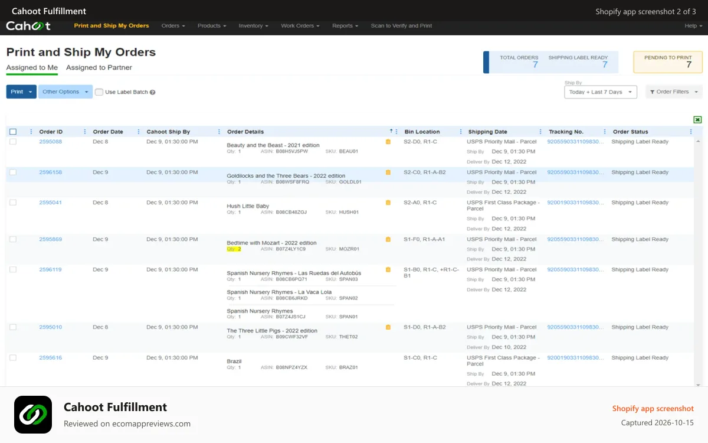Expand the Reports menu in the navbar
This screenshot has width=708, height=443.
coord(345,26)
